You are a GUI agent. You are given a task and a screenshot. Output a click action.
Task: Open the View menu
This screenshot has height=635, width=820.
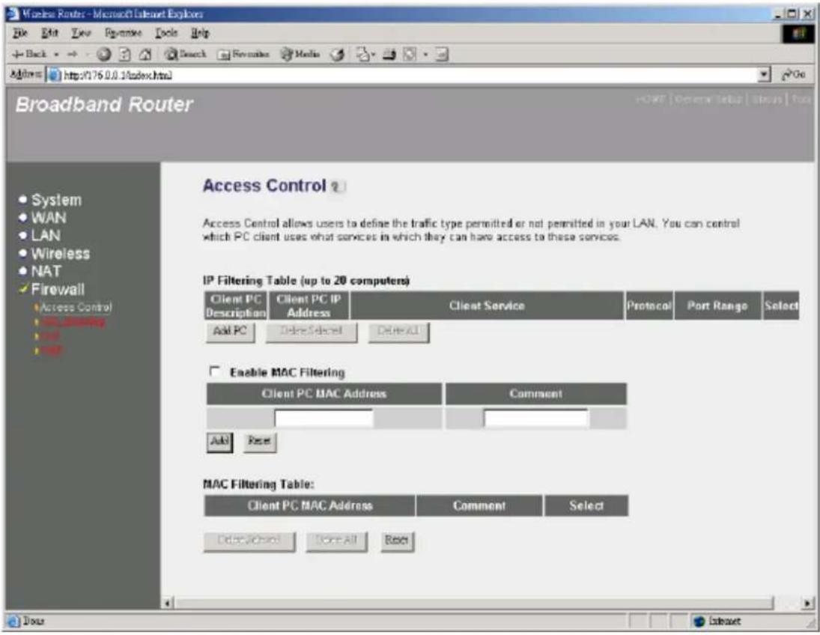click(81, 34)
